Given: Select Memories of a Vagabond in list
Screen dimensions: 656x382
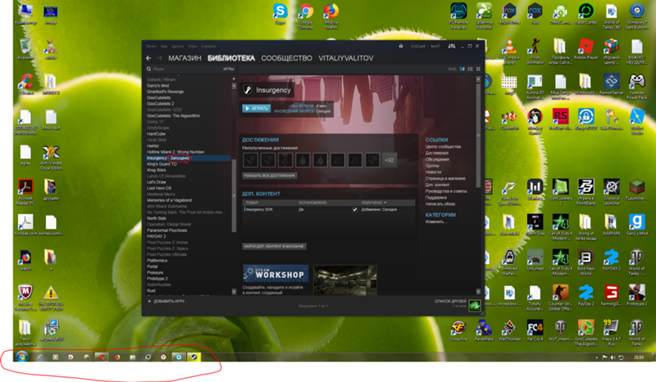Looking at the screenshot, I should pyautogui.click(x=169, y=200).
